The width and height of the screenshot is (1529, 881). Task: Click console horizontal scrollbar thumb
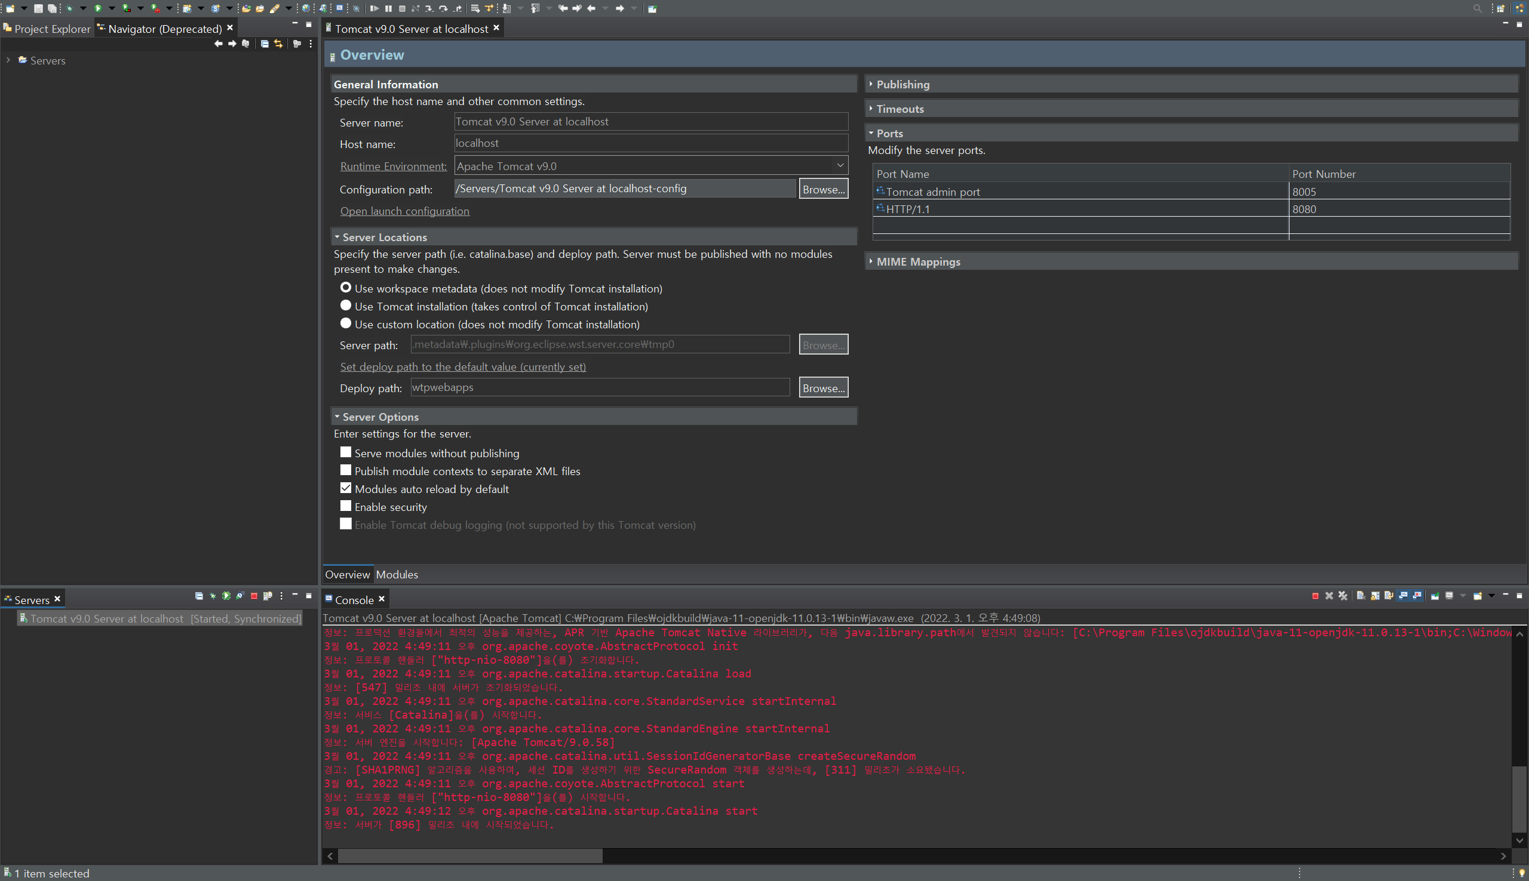pos(469,855)
